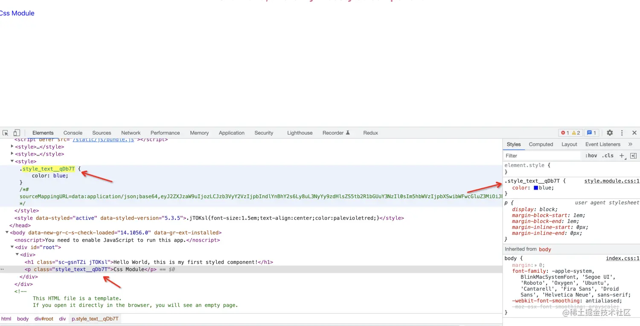Collapse the inner div node under root

(x=17, y=254)
